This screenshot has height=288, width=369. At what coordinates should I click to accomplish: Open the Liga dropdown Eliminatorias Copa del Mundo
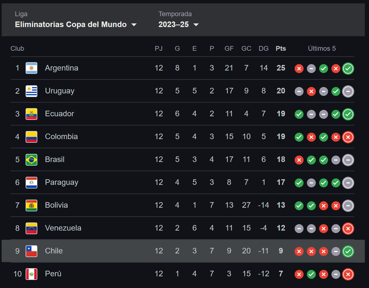tap(71, 25)
